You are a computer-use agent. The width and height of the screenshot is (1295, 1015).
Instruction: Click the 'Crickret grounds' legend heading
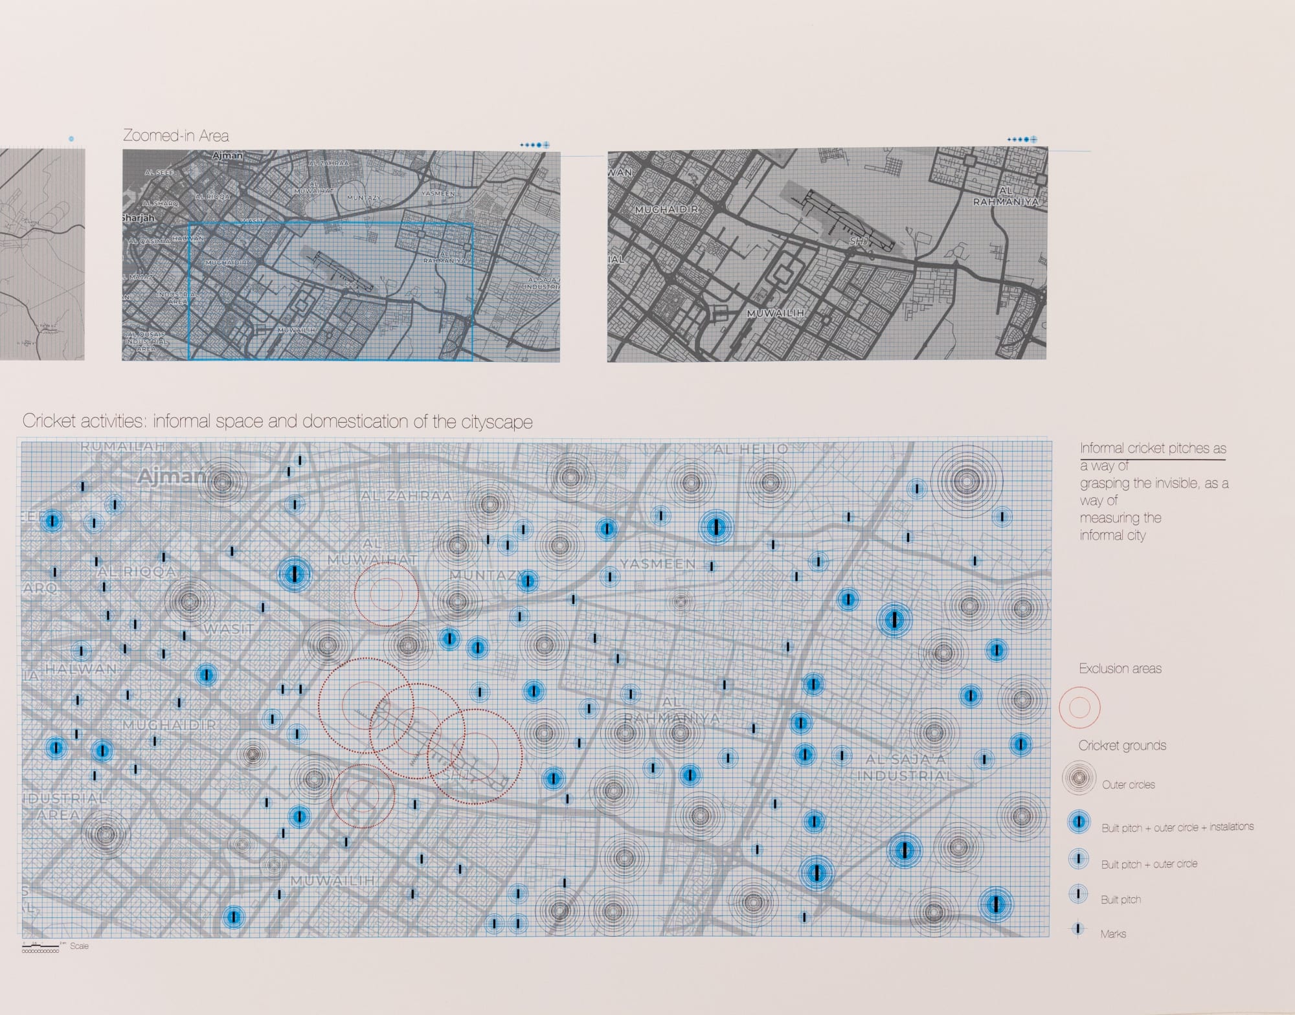(1122, 746)
